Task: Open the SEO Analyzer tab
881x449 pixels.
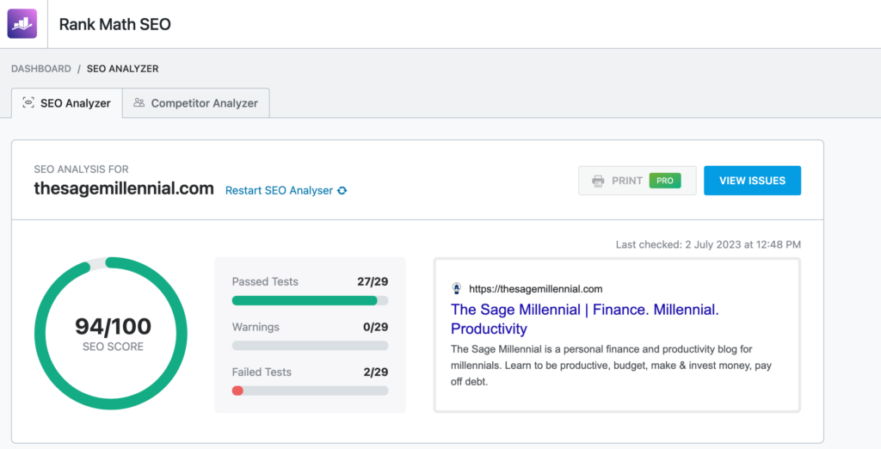Action: coord(67,103)
